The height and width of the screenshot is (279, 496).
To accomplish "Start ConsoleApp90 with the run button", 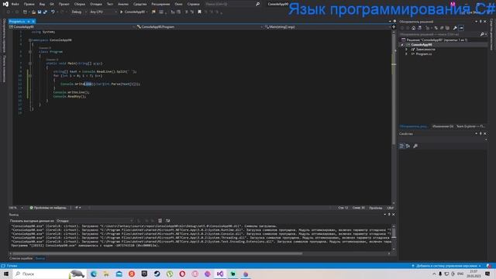I will [133, 12].
